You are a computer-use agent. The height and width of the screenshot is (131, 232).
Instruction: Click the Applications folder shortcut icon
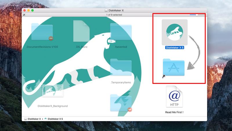(174, 68)
